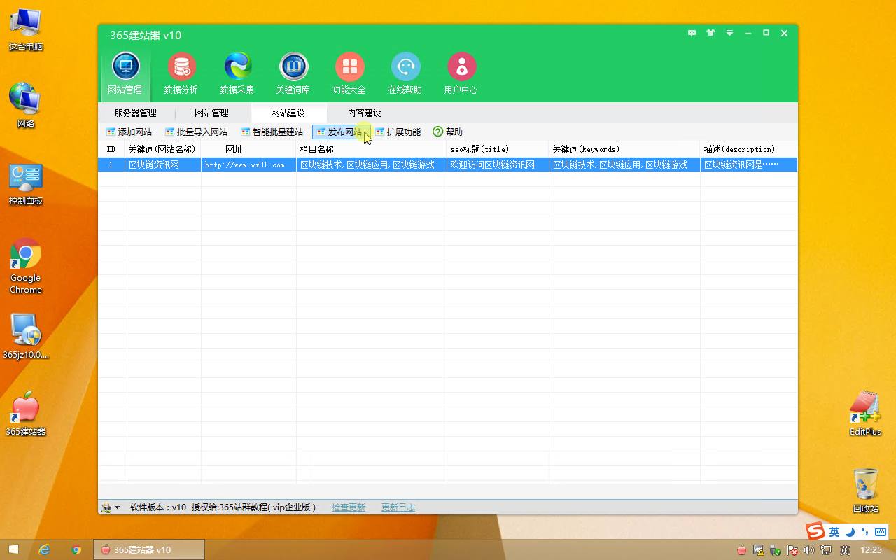Open the 功能大全 module
896x560 pixels.
pyautogui.click(x=349, y=73)
